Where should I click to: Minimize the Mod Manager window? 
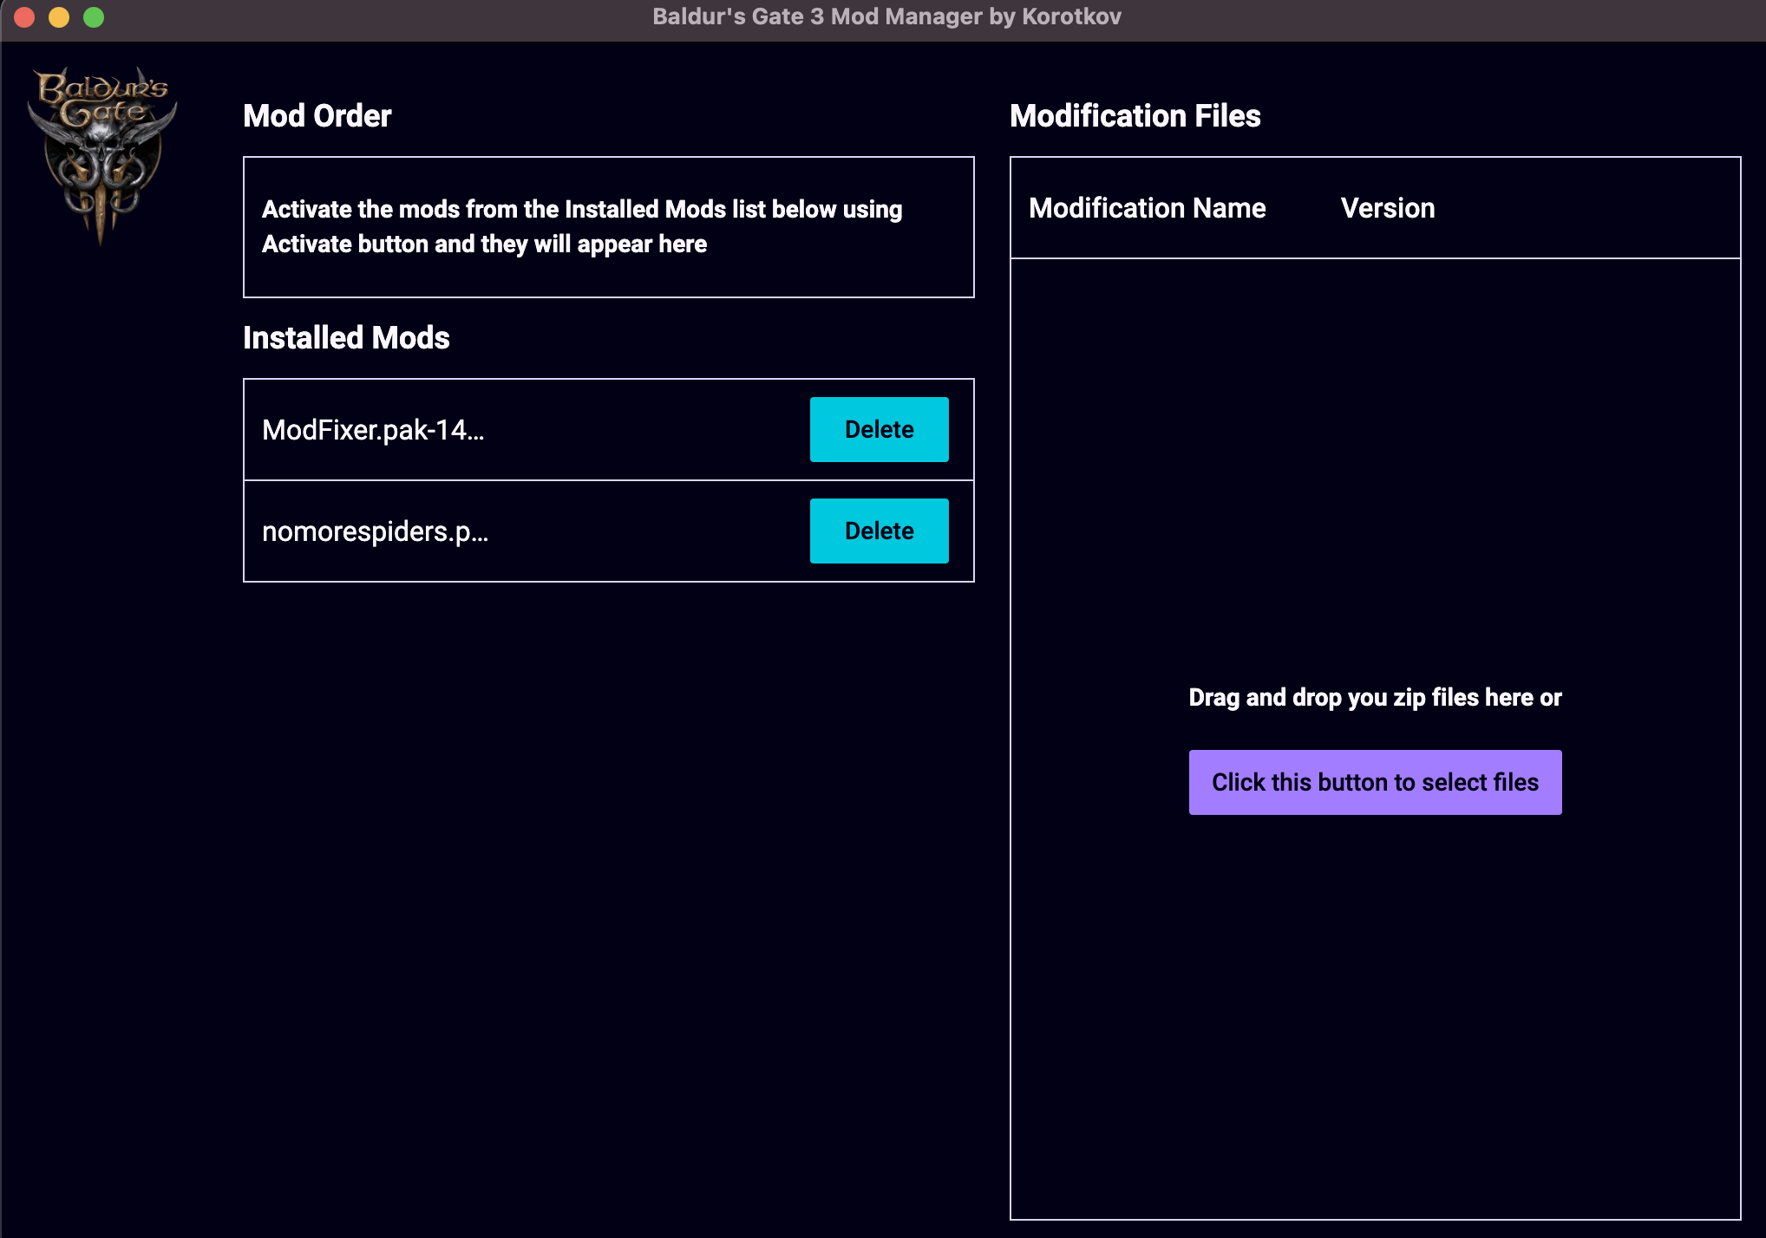[x=57, y=16]
